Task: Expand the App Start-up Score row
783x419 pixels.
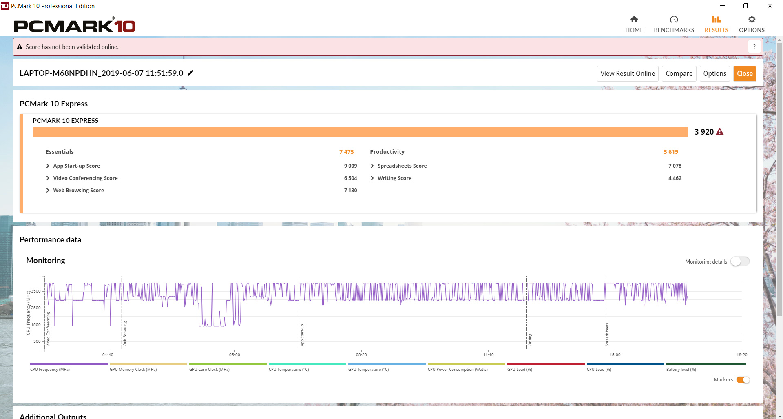Action: (48, 166)
